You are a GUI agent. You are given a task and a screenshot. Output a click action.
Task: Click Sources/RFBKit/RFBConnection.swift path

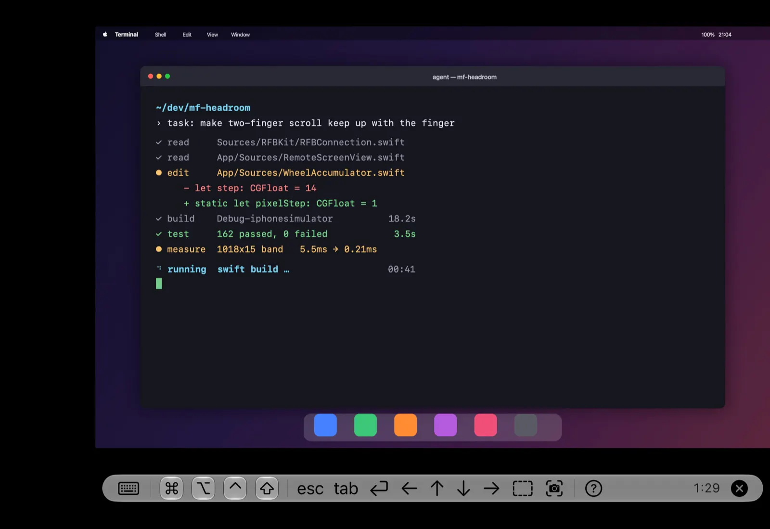tap(310, 142)
